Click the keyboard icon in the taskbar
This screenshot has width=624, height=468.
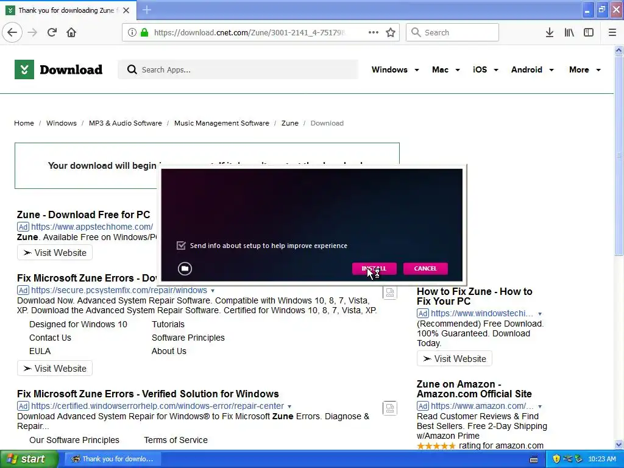[x=534, y=459]
